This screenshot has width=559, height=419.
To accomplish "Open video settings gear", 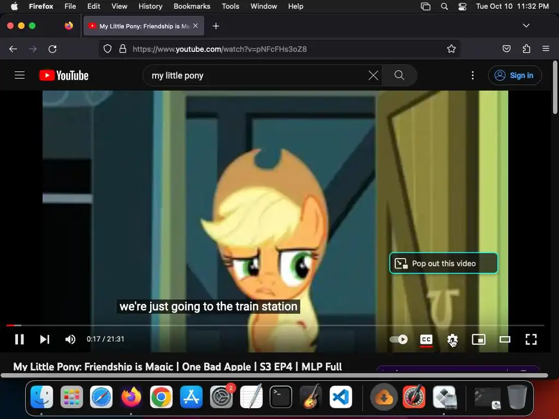I will point(453,339).
